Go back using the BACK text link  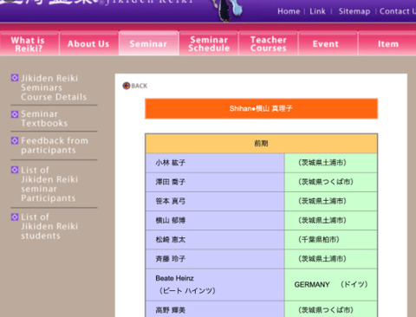pos(140,86)
